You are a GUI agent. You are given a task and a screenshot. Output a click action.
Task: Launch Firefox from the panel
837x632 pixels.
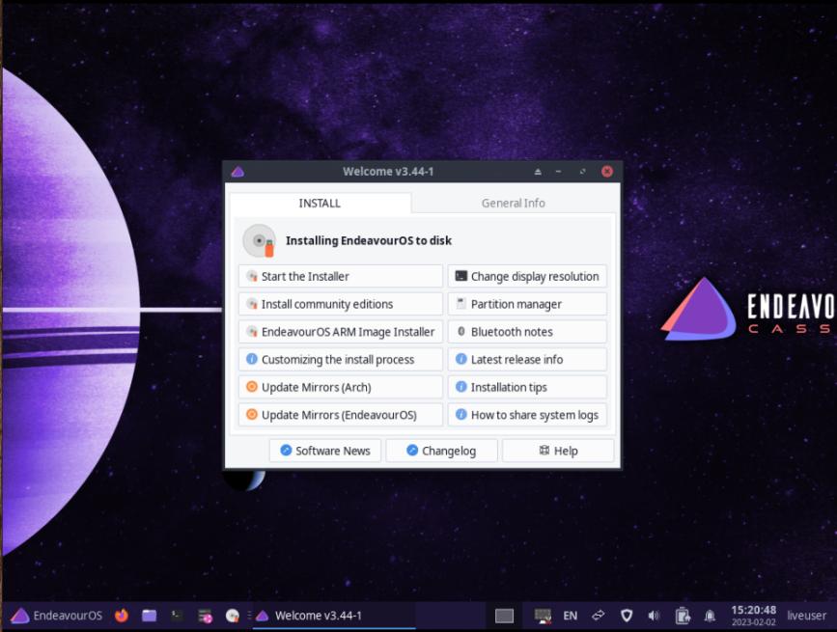coord(122,616)
